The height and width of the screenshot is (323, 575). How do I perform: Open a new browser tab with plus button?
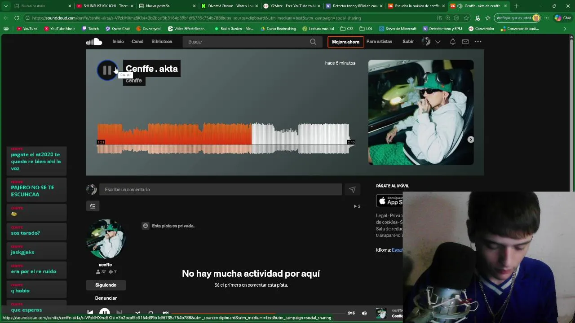(516, 6)
